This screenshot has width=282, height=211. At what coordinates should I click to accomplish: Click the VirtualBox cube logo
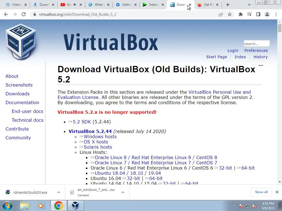pos(21,42)
